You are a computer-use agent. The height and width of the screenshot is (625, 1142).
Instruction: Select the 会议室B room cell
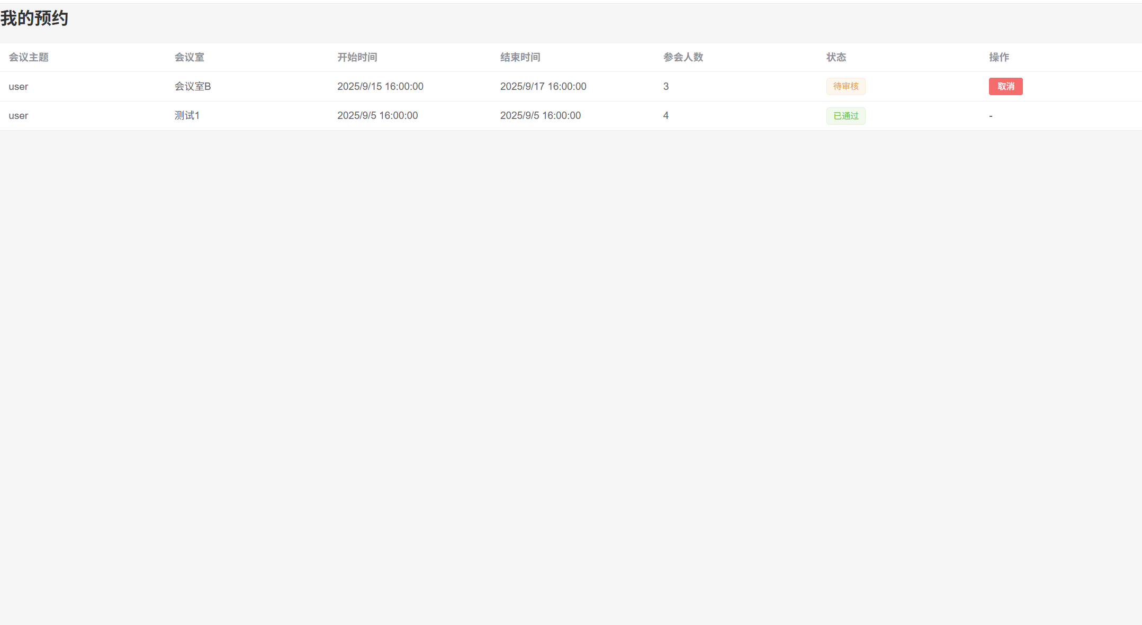click(193, 86)
